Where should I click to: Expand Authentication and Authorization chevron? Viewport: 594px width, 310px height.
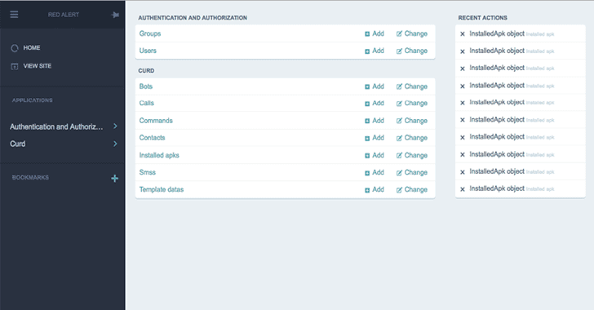pos(115,126)
